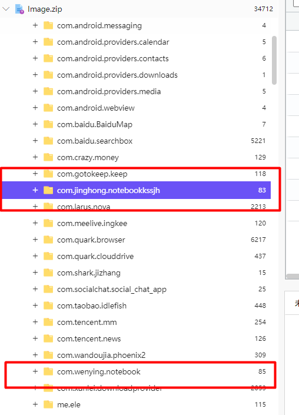Click the com.baidu.BaiduMap folder icon
The height and width of the screenshot is (415, 299).
[48, 124]
